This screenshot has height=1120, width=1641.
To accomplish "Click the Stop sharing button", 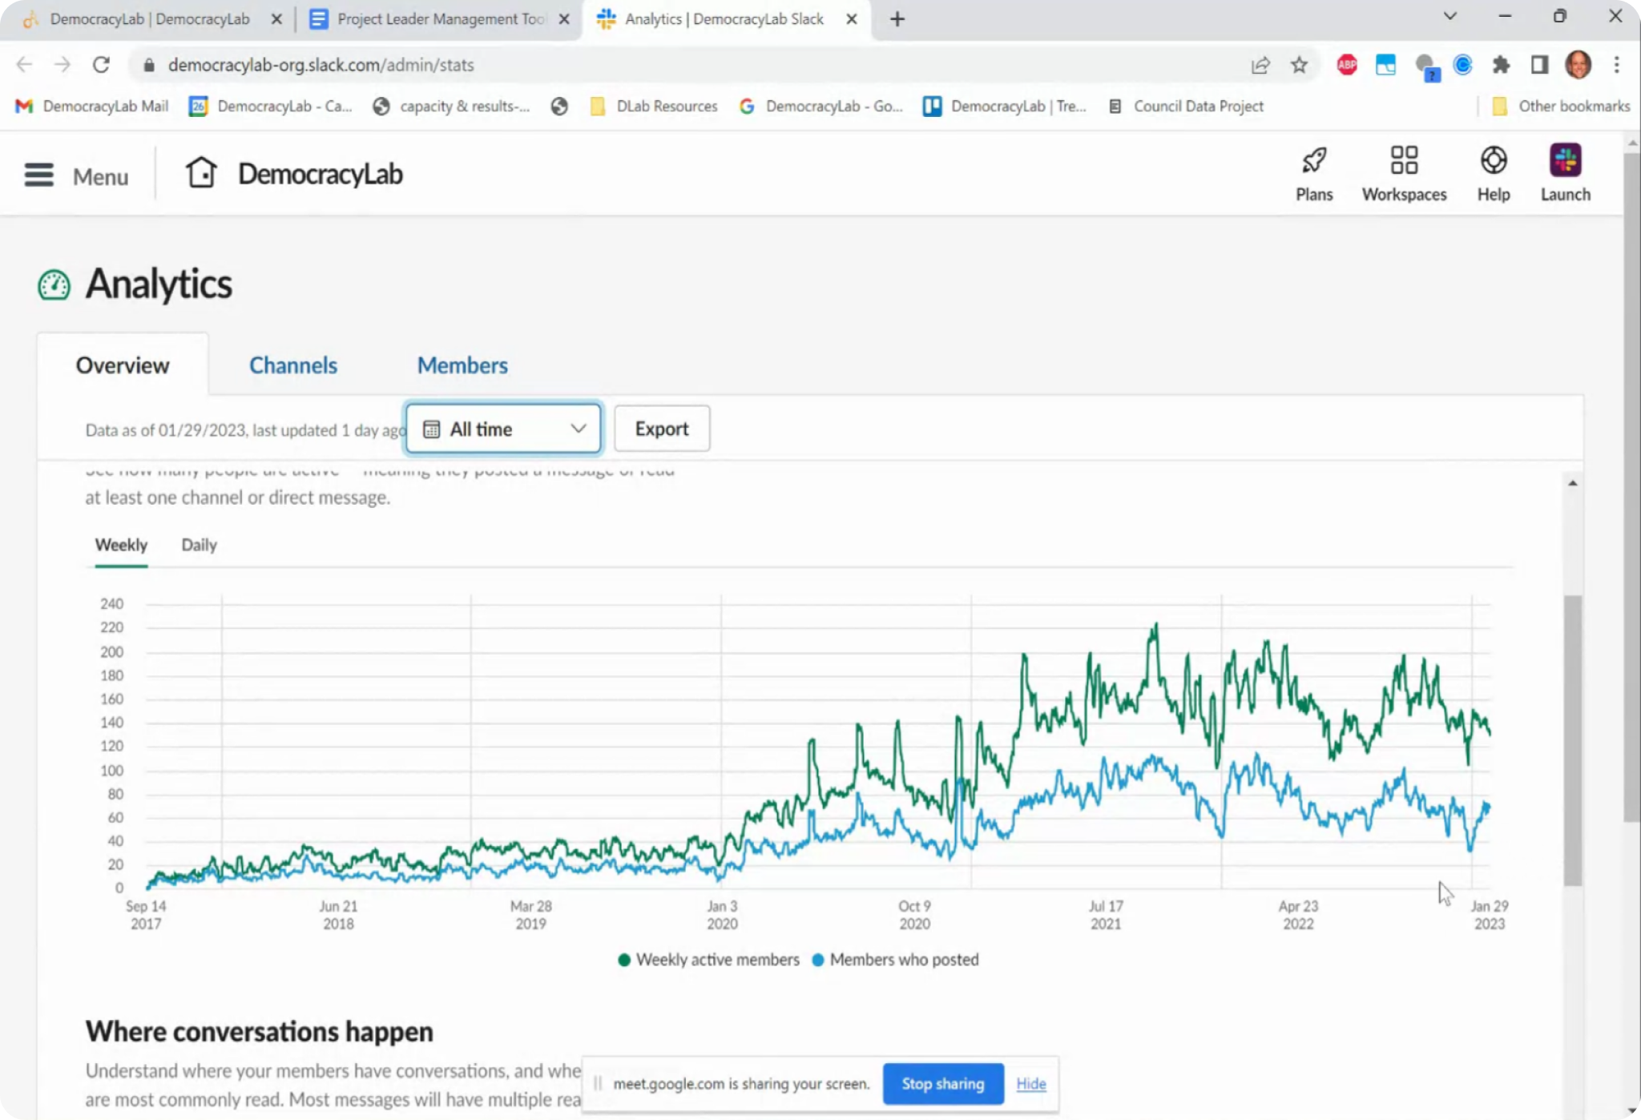I will [942, 1084].
